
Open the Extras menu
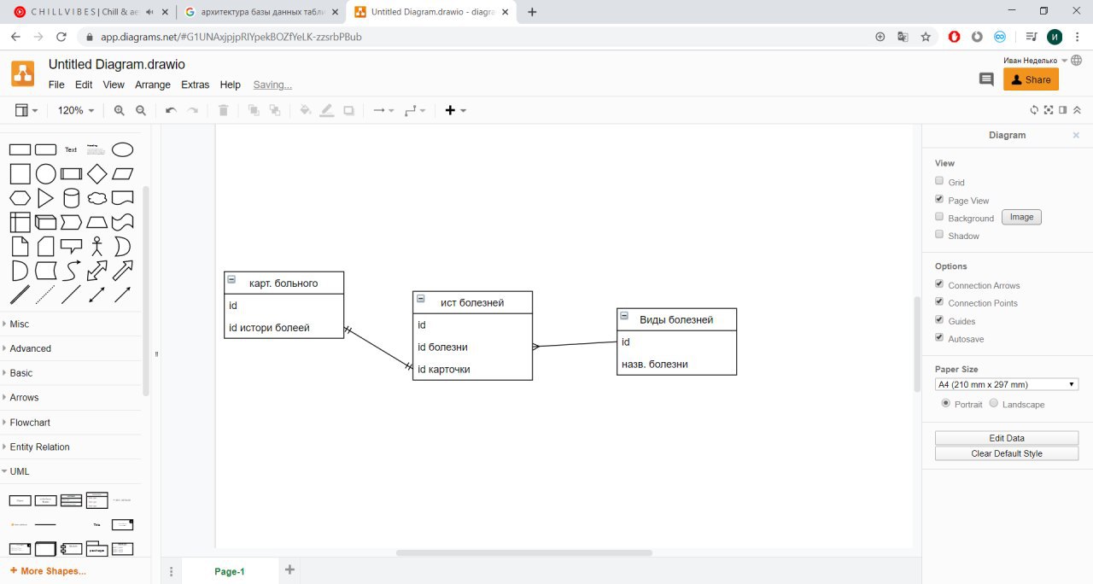[196, 85]
